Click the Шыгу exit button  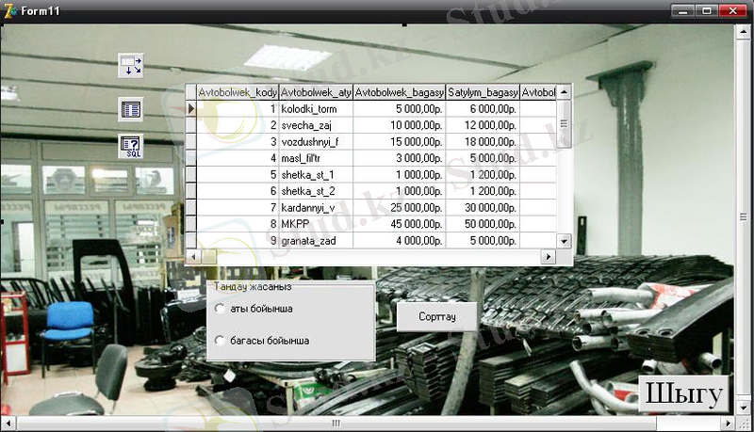click(x=685, y=394)
